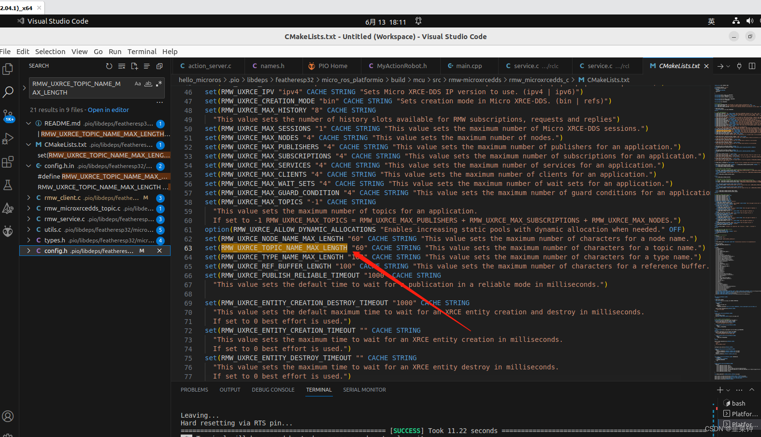Open the File menu

(5, 52)
